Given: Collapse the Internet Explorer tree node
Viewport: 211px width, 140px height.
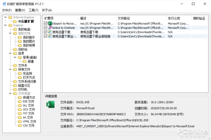Looking at the screenshot, I should [6, 17].
